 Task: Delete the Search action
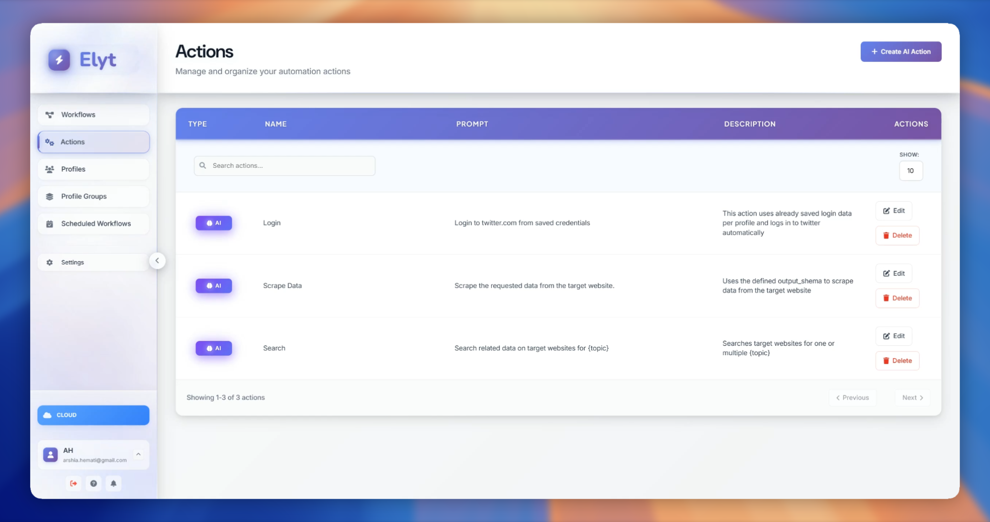click(x=897, y=361)
